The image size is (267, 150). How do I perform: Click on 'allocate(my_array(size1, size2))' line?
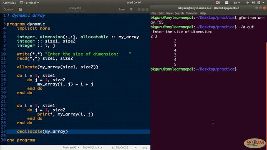click(58, 67)
